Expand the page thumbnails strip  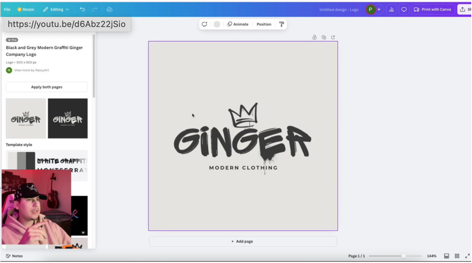[x=447, y=256]
